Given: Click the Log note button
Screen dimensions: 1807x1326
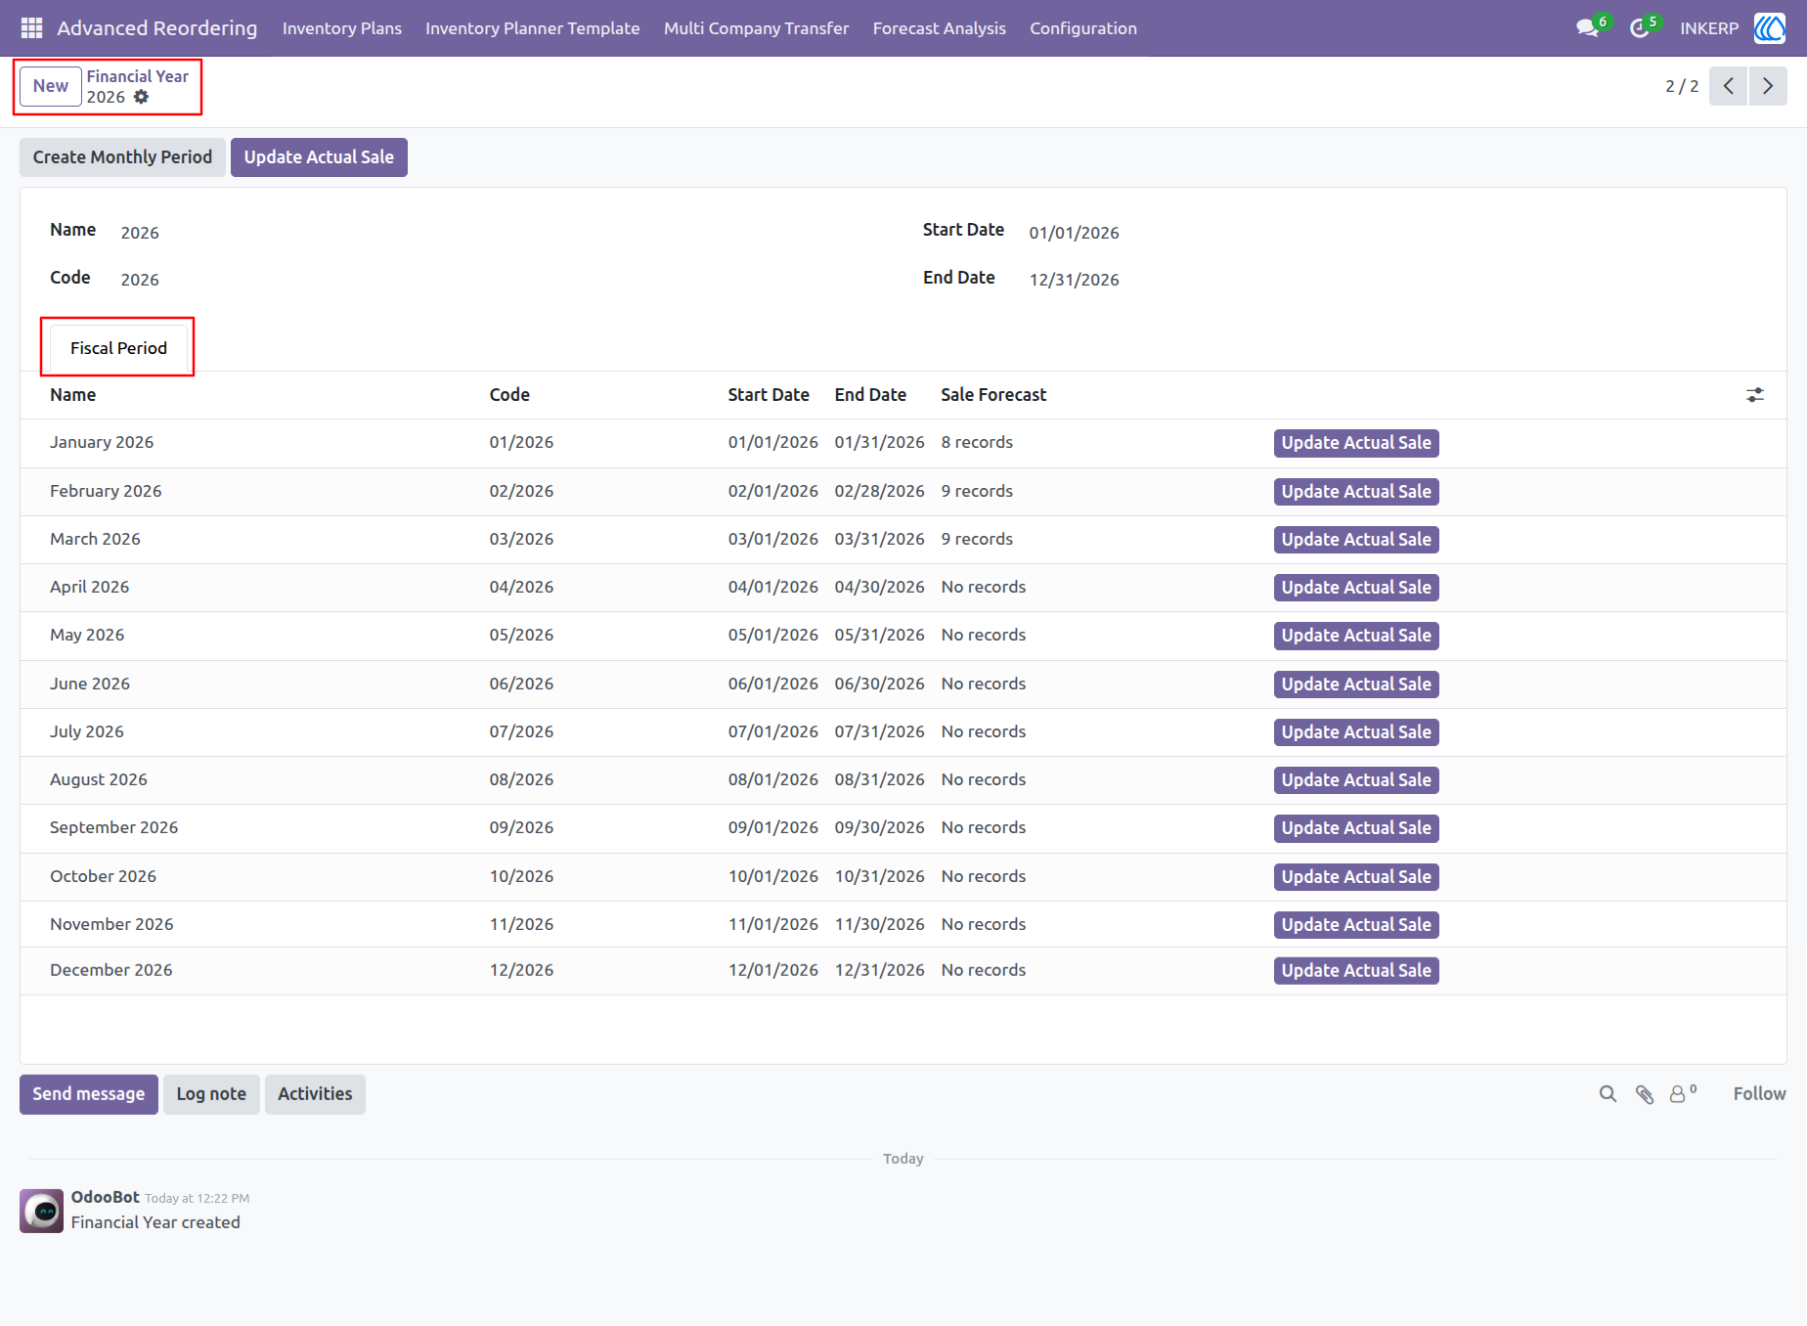Looking at the screenshot, I should [211, 1094].
